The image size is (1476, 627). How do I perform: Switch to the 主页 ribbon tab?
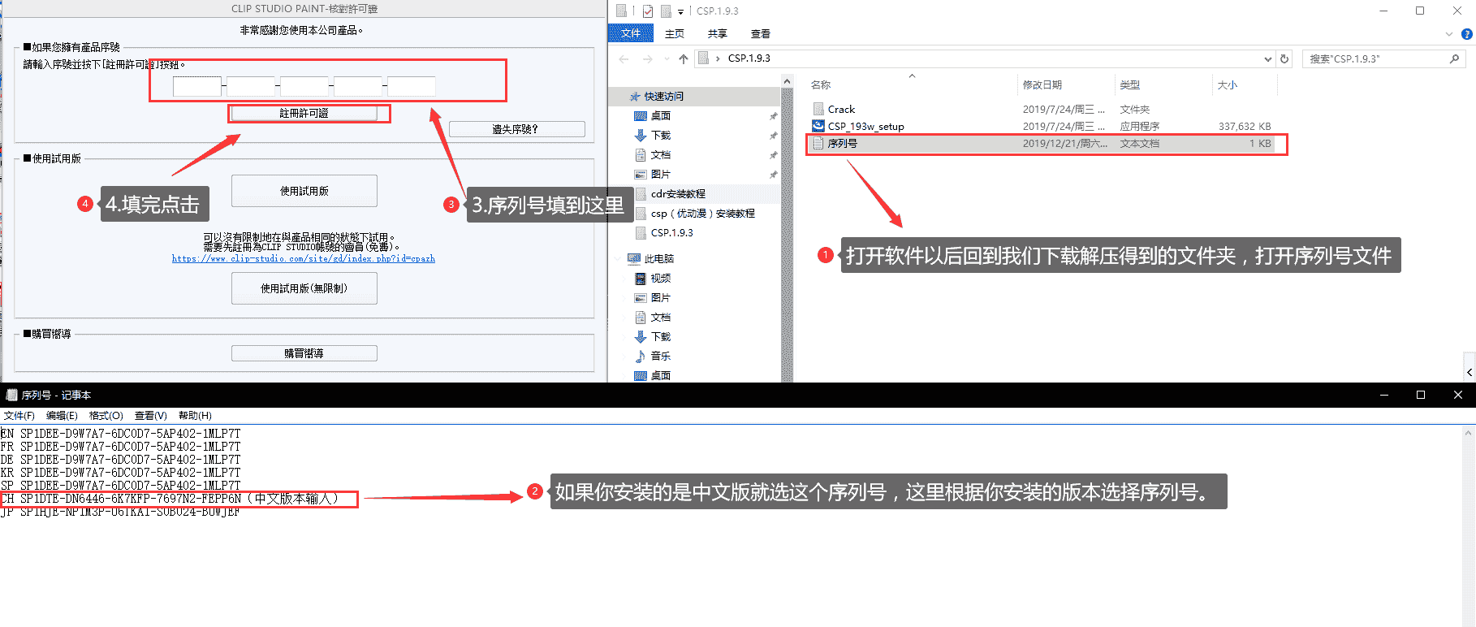pyautogui.click(x=675, y=33)
